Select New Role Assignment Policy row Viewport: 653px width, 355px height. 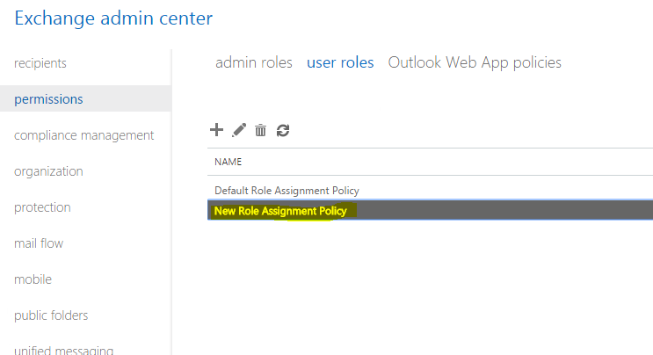click(x=430, y=210)
